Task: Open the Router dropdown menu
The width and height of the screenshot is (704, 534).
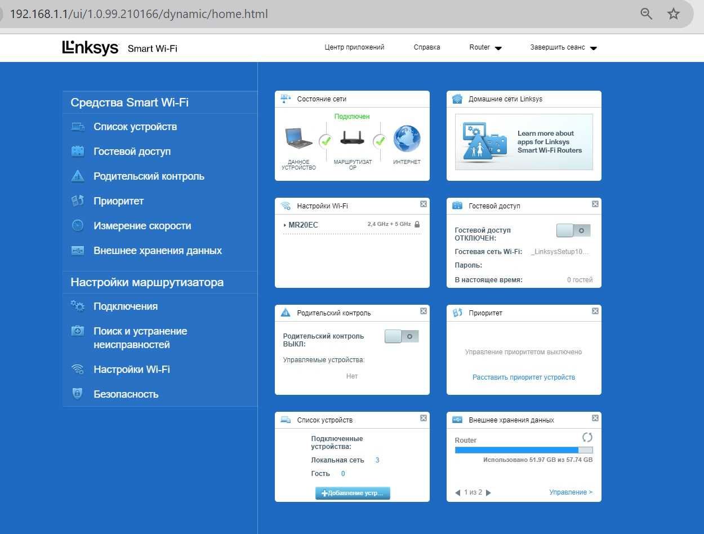Action: [485, 48]
